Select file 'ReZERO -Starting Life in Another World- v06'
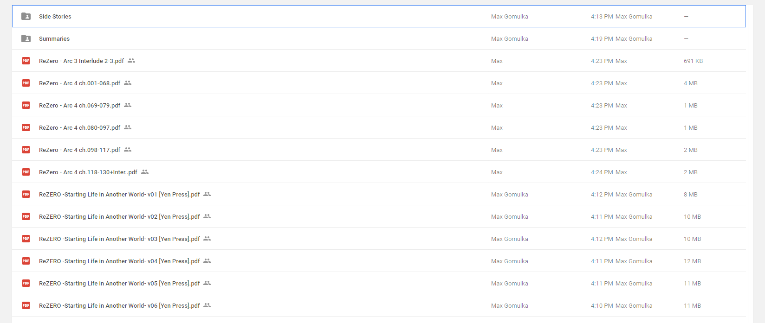The image size is (765, 323). click(x=119, y=305)
